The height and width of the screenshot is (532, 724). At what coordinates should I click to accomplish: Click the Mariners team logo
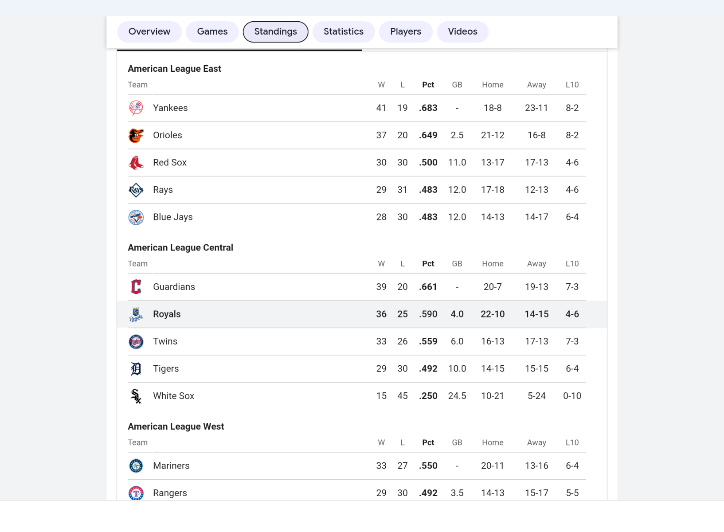pyautogui.click(x=136, y=466)
